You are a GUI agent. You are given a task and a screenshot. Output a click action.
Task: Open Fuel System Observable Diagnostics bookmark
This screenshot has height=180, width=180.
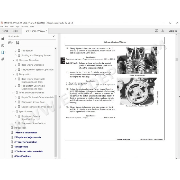pyautogui.click(x=33, y=87)
